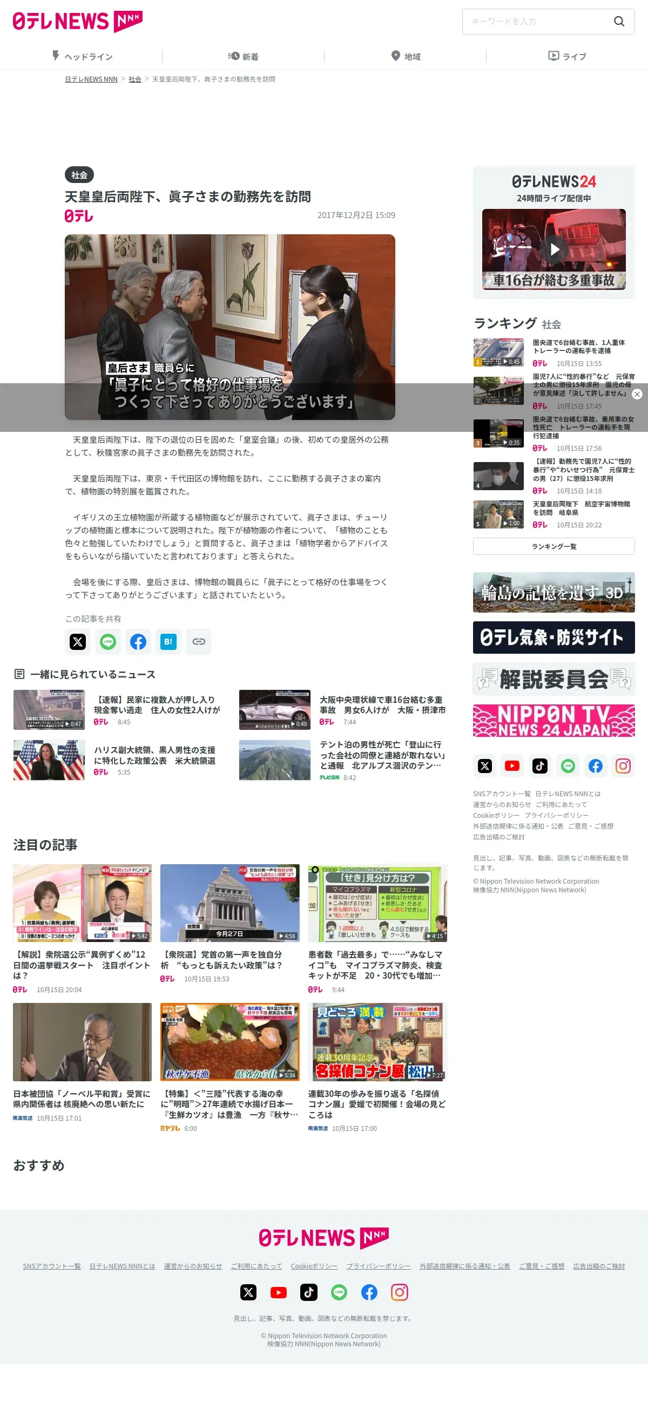Play the 日テレNEWS24 live stream
Image resolution: width=648 pixels, height=1410 pixels.
coord(554,249)
